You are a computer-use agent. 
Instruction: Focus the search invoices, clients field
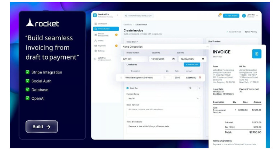139,16
